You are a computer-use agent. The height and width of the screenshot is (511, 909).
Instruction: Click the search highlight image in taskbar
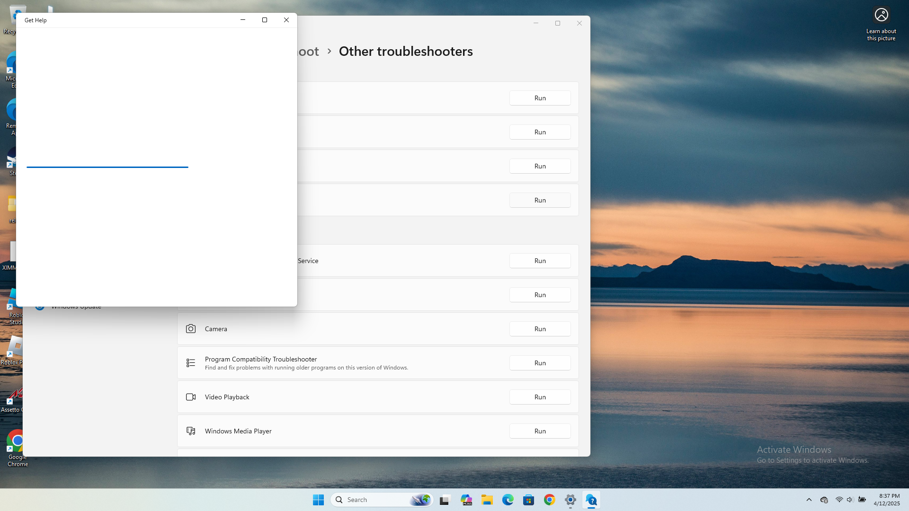(x=420, y=500)
